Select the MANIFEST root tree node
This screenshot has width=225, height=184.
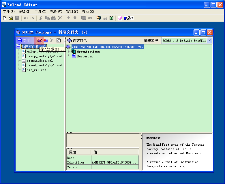107,47
